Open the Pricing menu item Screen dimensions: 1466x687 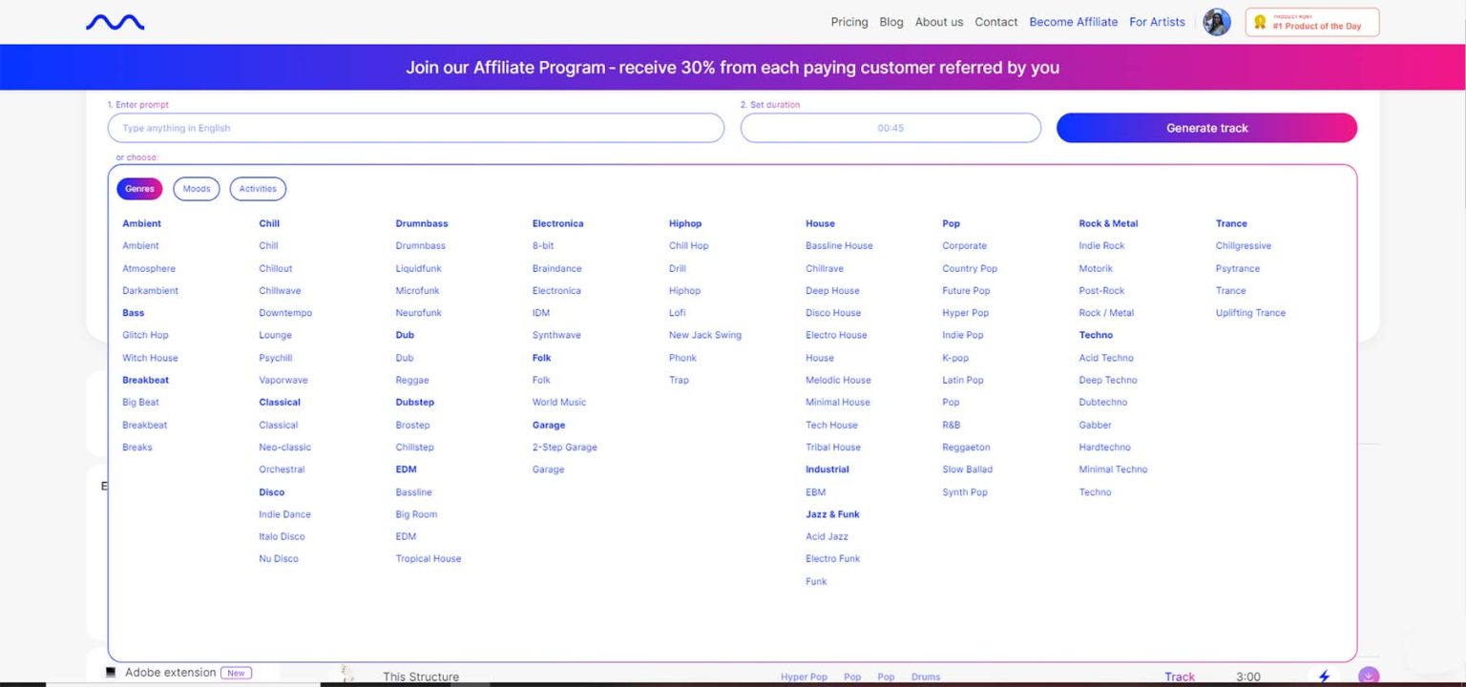tap(848, 21)
